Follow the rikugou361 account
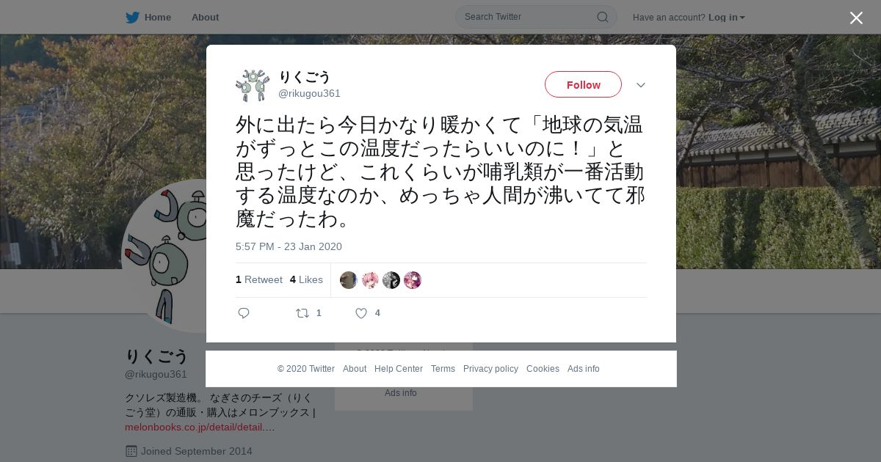The image size is (881, 462). click(583, 84)
